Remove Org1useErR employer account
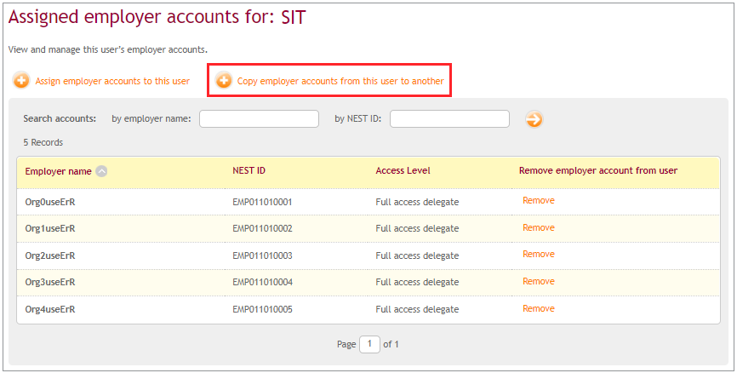 539,227
